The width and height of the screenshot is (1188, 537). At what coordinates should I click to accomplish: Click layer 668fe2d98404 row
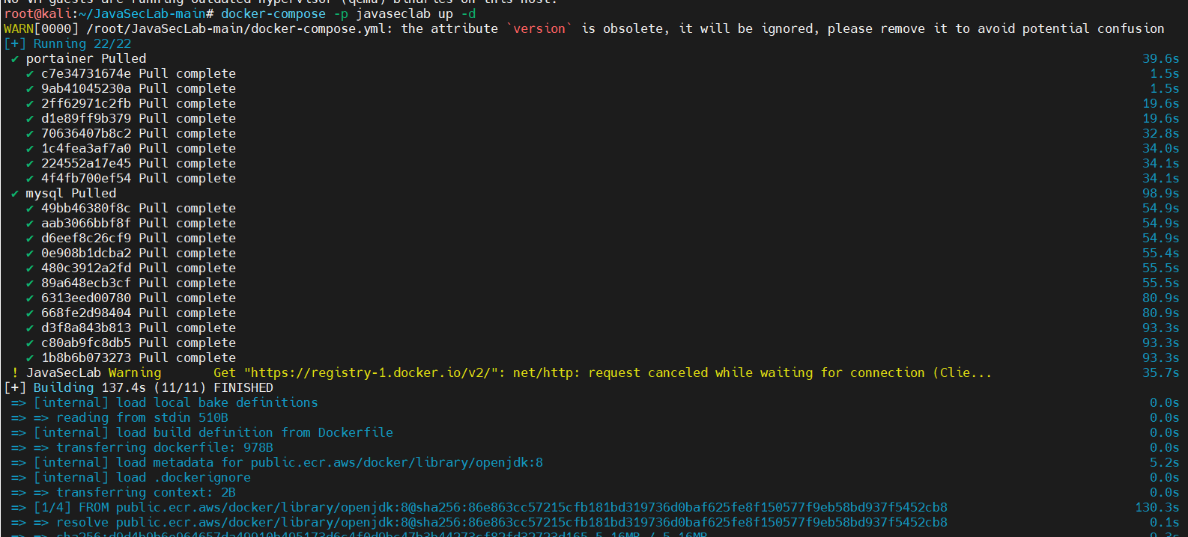(139, 313)
